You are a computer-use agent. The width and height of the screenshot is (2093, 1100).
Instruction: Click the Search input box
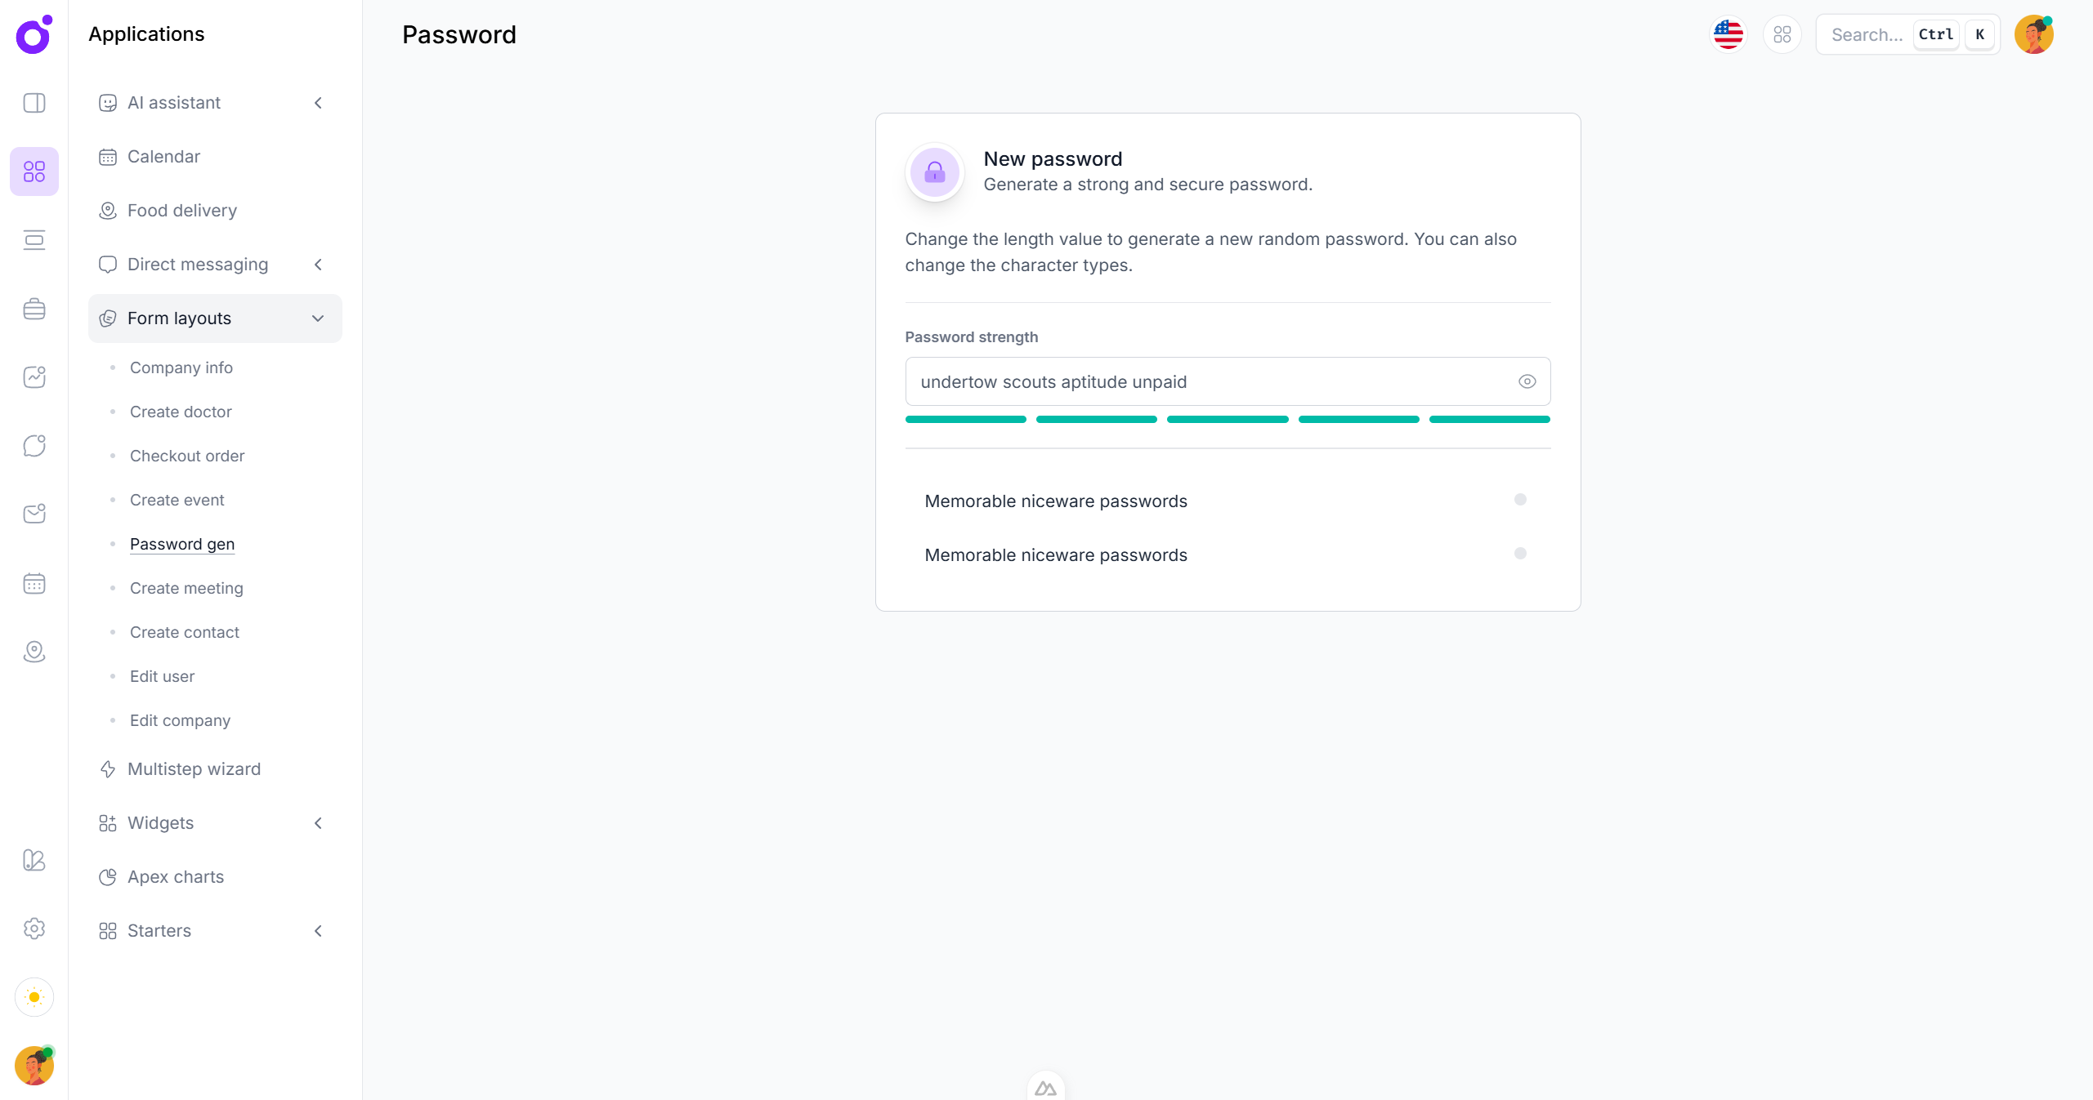click(x=1867, y=34)
